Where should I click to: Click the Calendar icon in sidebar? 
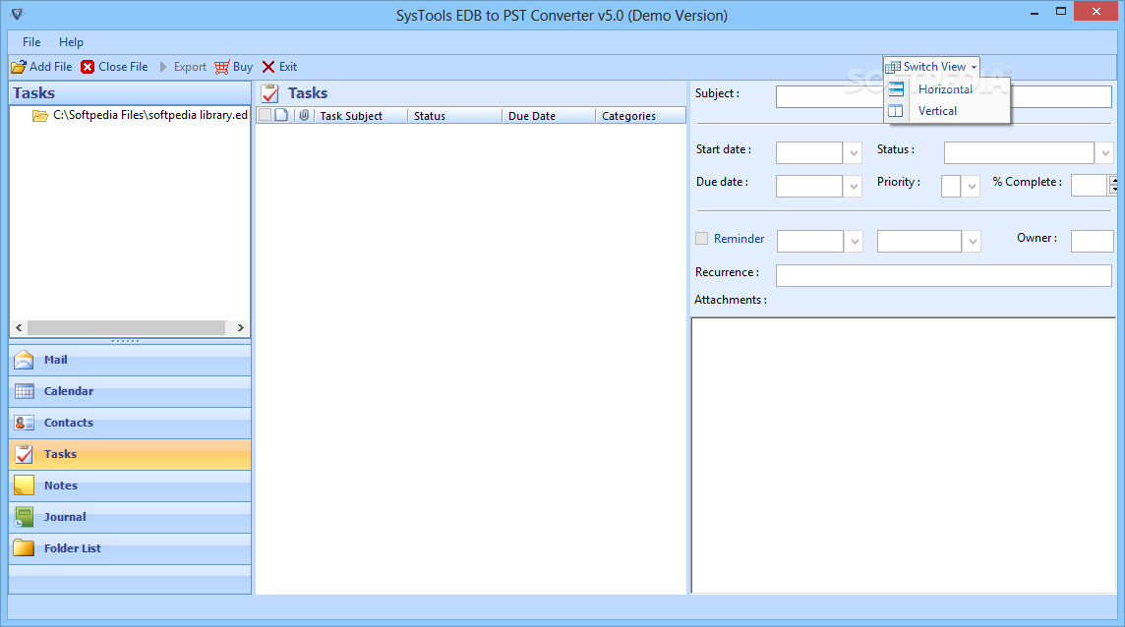click(24, 392)
